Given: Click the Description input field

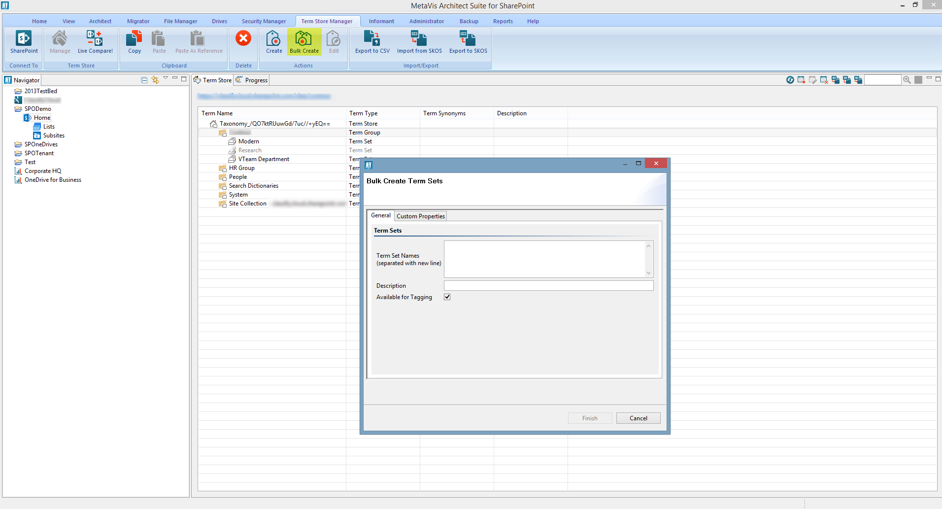Looking at the screenshot, I should click(548, 286).
